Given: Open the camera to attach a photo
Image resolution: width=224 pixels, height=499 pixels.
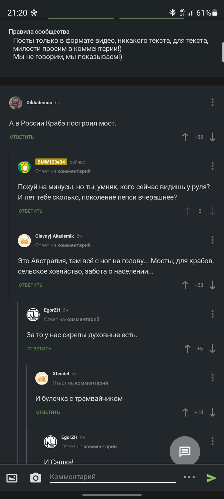Looking at the screenshot, I should click(36, 478).
